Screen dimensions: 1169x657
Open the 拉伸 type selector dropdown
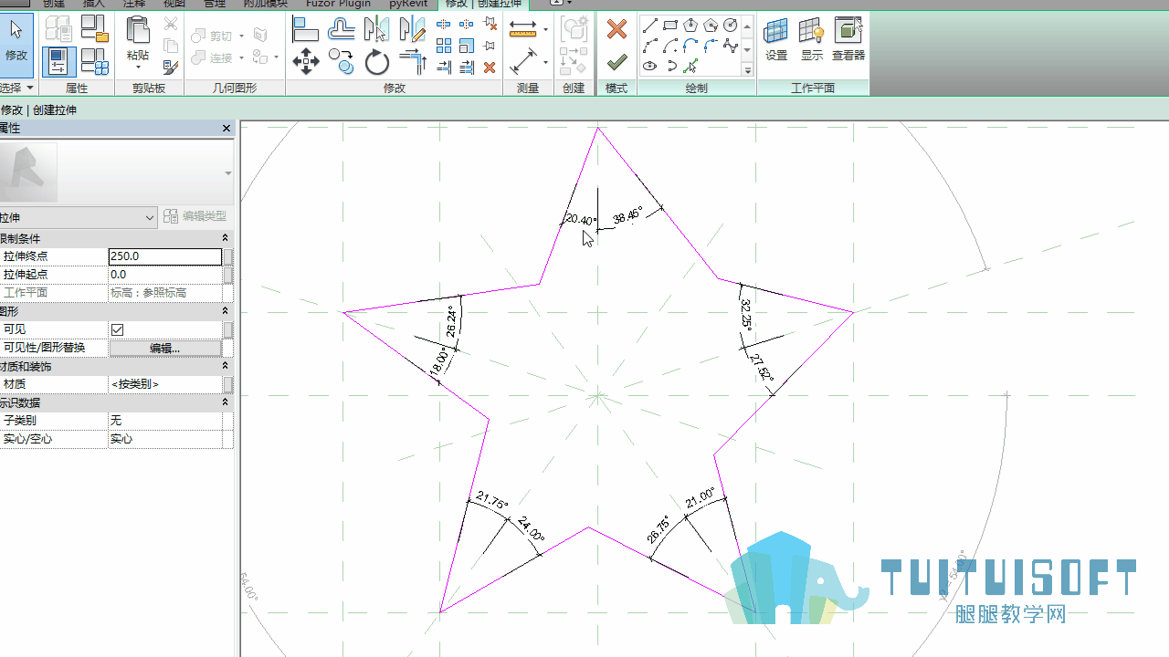(79, 217)
